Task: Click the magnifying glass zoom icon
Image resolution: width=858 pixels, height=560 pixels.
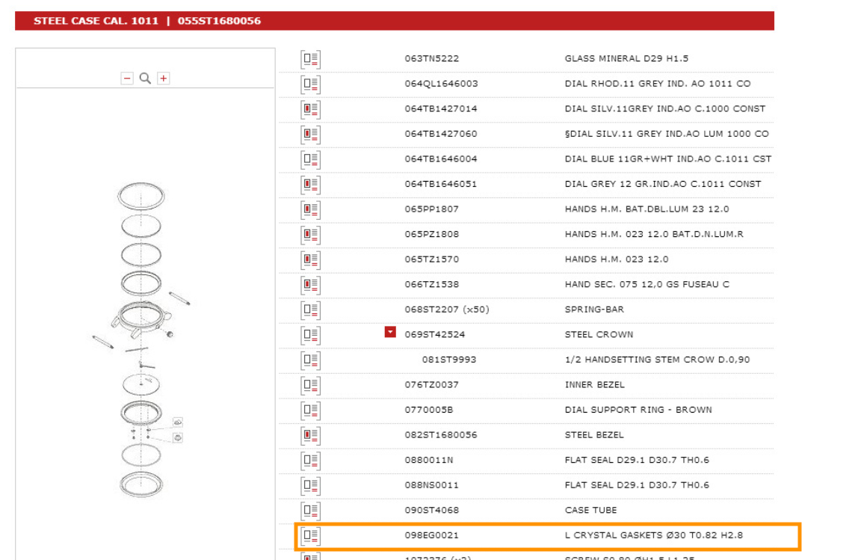Action: pos(146,79)
